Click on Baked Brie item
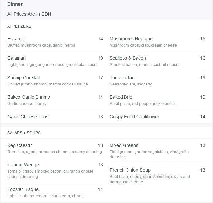Viewport: 213px width, 203px height. [158, 100]
